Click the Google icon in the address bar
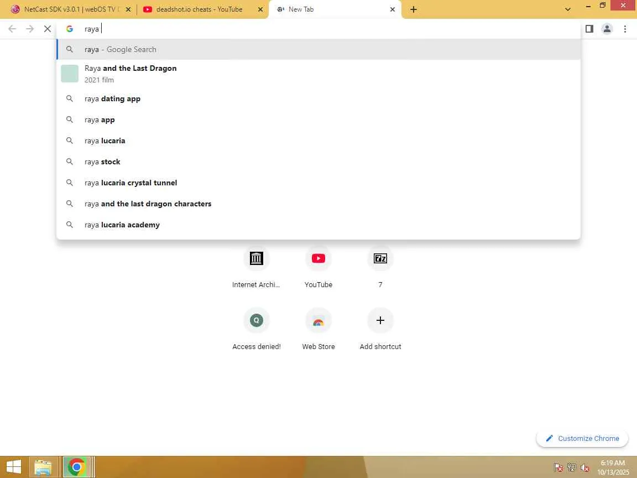Image resolution: width=637 pixels, height=478 pixels. click(x=70, y=29)
